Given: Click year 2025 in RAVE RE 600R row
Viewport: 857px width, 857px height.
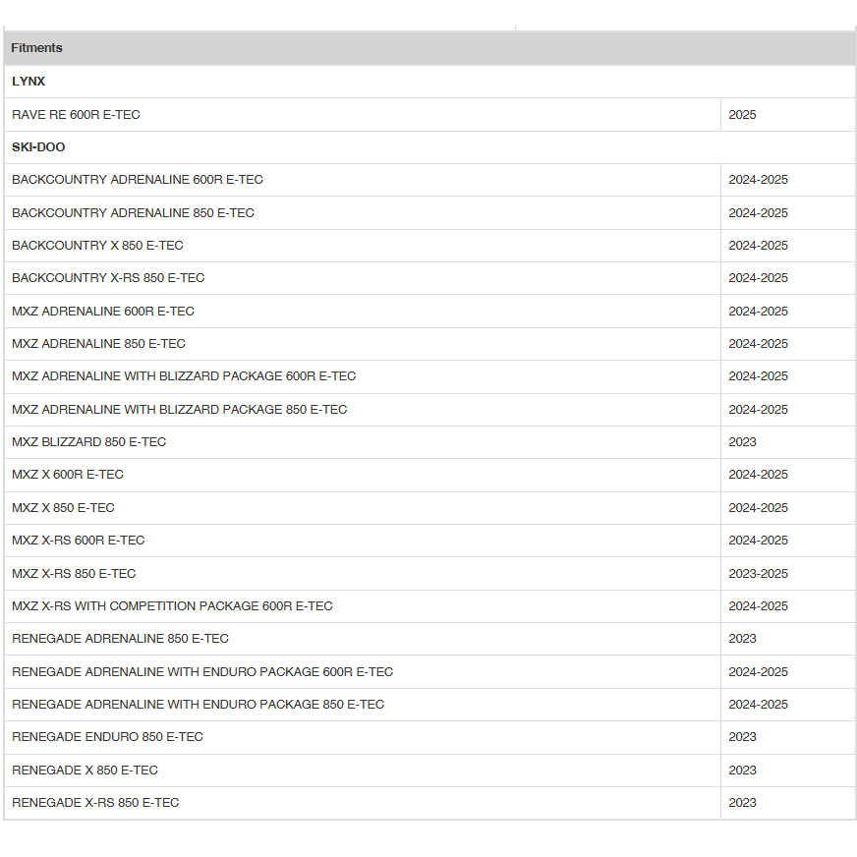Looking at the screenshot, I should [742, 115].
